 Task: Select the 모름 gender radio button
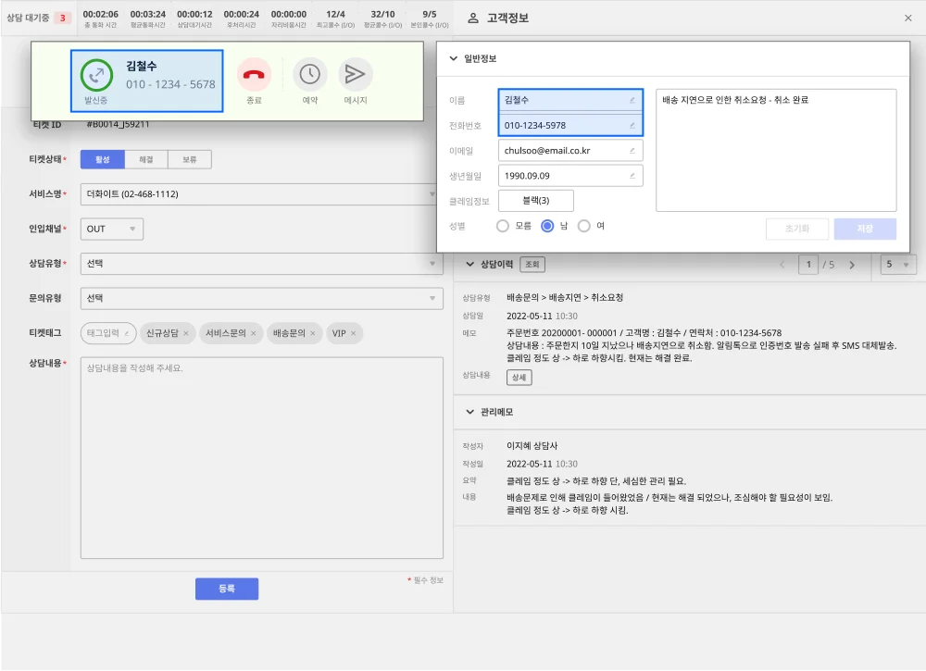pos(503,225)
